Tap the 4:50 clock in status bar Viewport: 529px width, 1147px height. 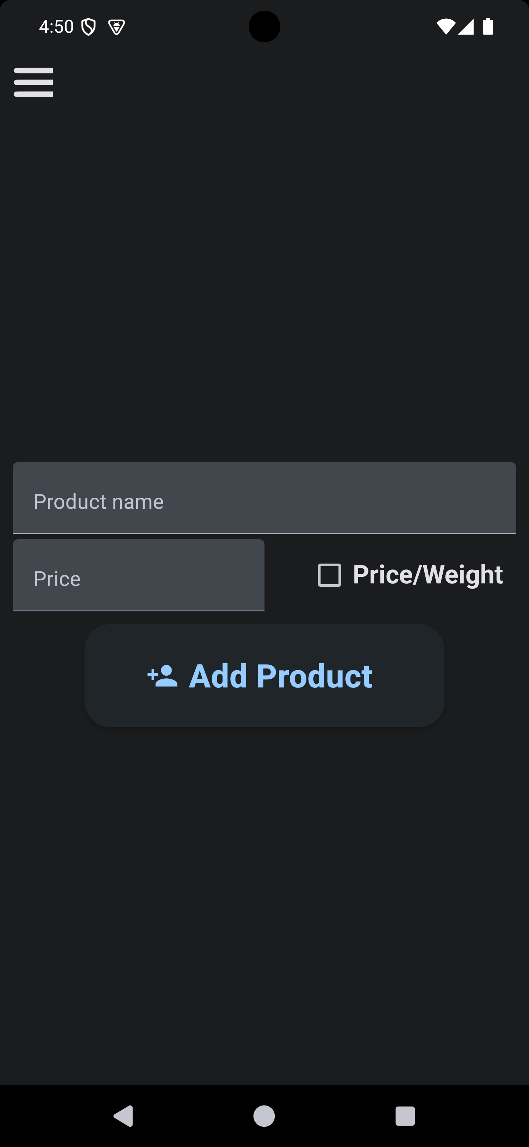click(56, 27)
